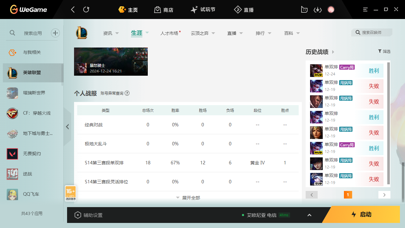
Task: Open the message folder icon
Action: pos(304,9)
